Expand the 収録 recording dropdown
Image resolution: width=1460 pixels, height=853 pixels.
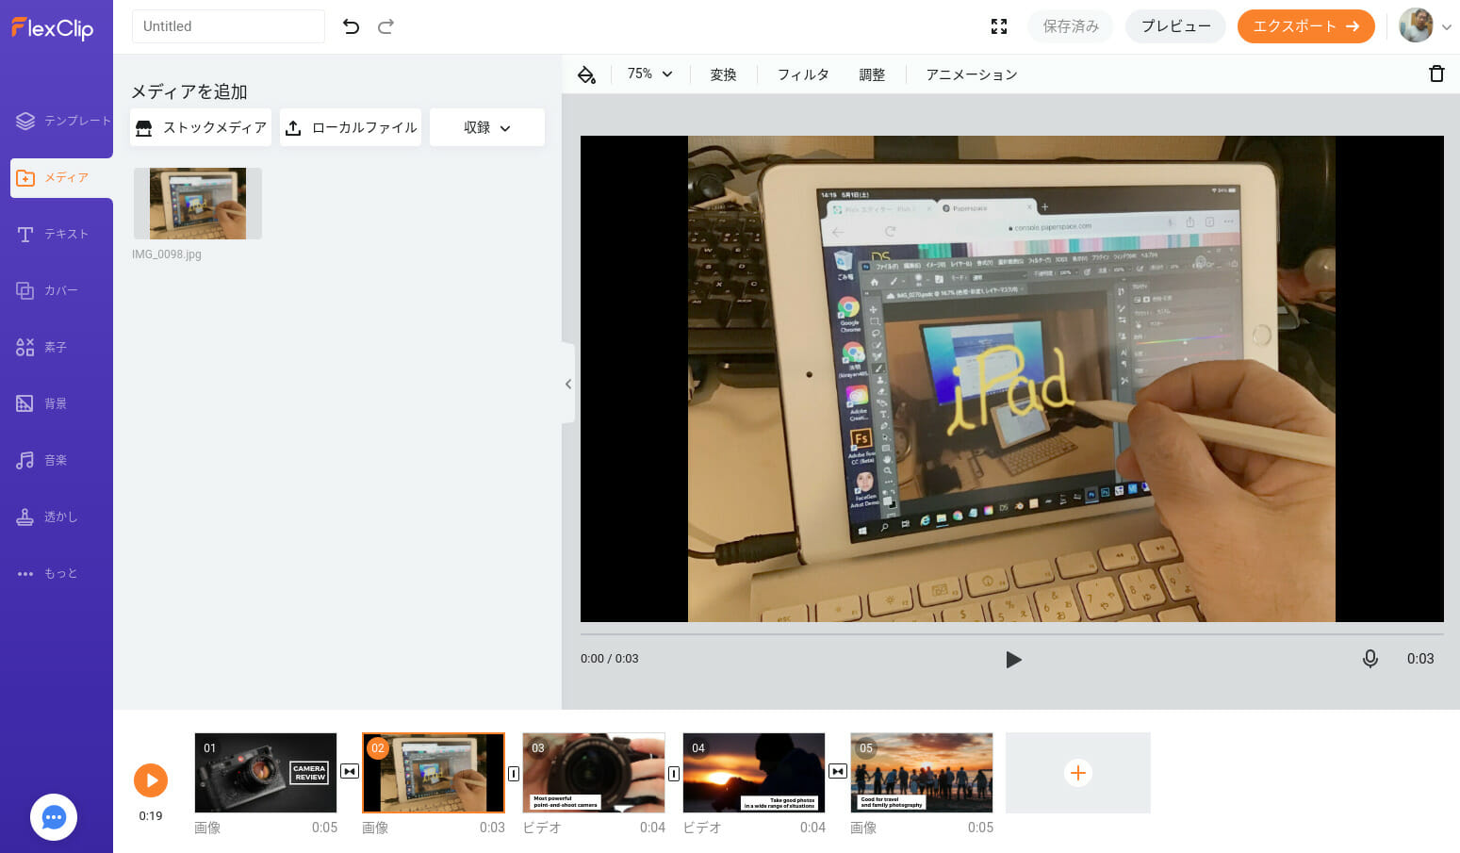pyautogui.click(x=487, y=127)
